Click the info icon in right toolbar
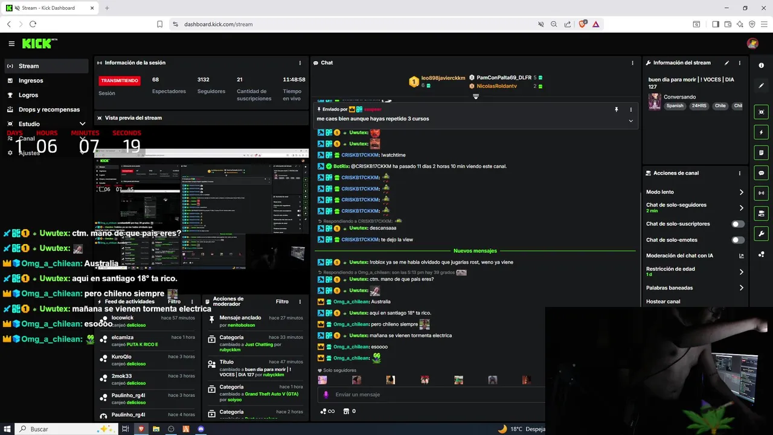Image resolution: width=773 pixels, height=435 pixels. [x=762, y=65]
